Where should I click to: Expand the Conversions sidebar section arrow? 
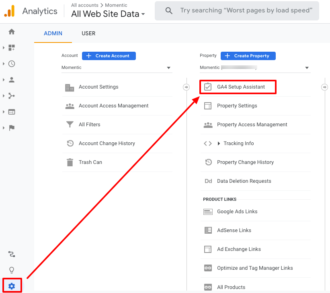click(4, 128)
